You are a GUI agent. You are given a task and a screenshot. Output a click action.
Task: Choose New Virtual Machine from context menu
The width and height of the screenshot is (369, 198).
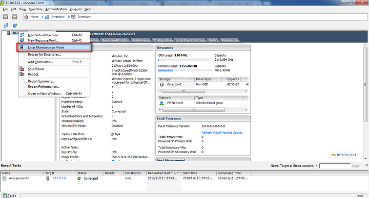54,35
